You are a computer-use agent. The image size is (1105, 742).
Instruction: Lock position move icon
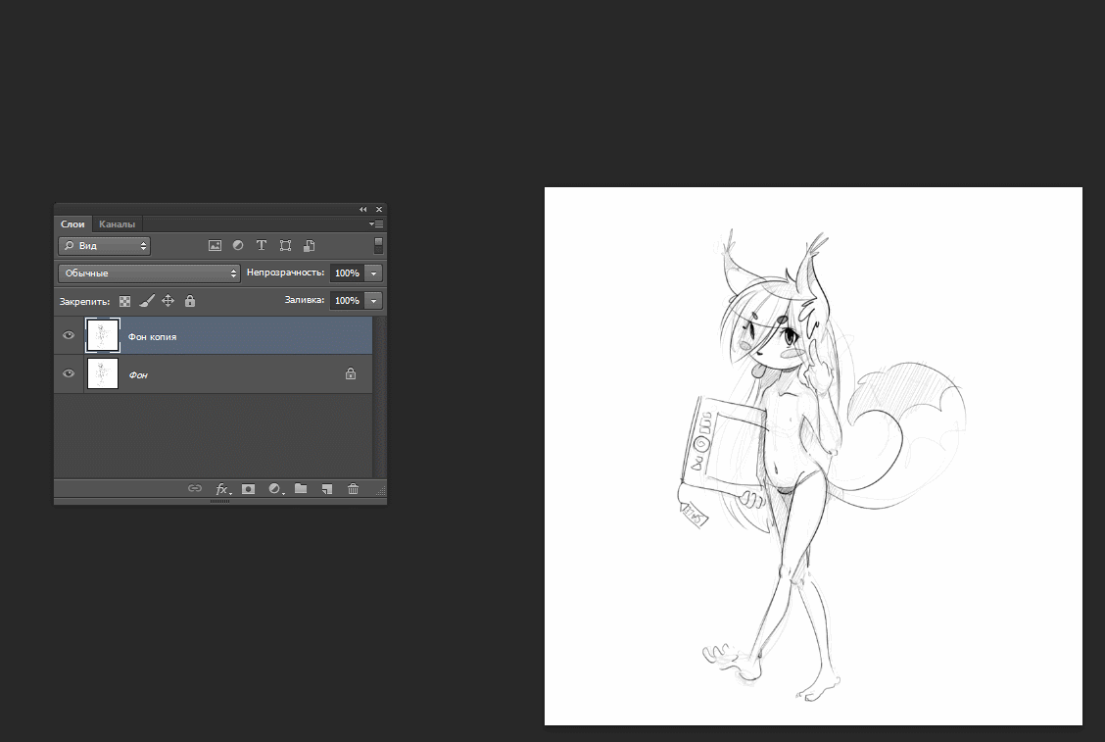pos(168,301)
